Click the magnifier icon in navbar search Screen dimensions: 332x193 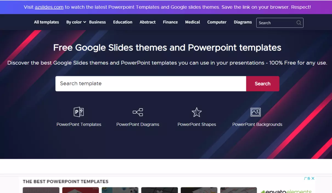coord(299,23)
